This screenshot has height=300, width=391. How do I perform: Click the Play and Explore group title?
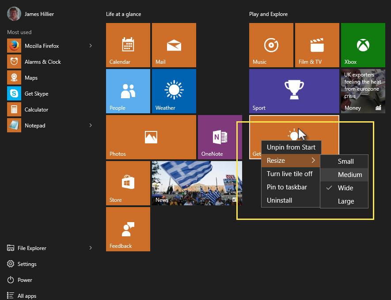click(x=268, y=14)
